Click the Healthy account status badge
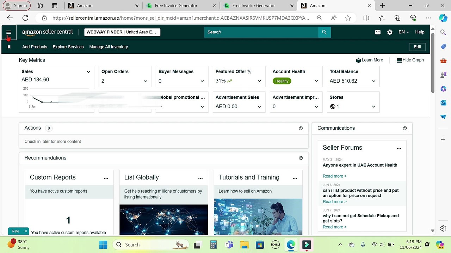This screenshot has height=253, width=451. point(282,81)
